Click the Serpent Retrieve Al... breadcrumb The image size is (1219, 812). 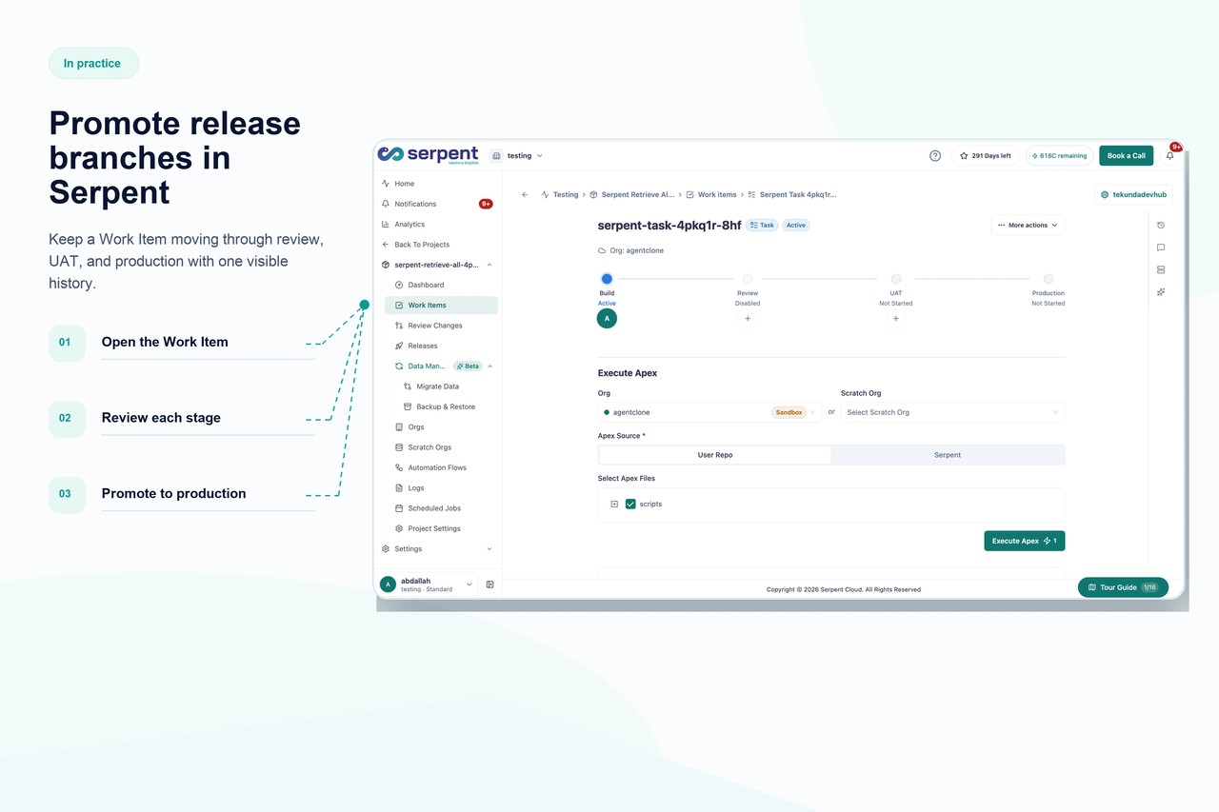pos(632,194)
